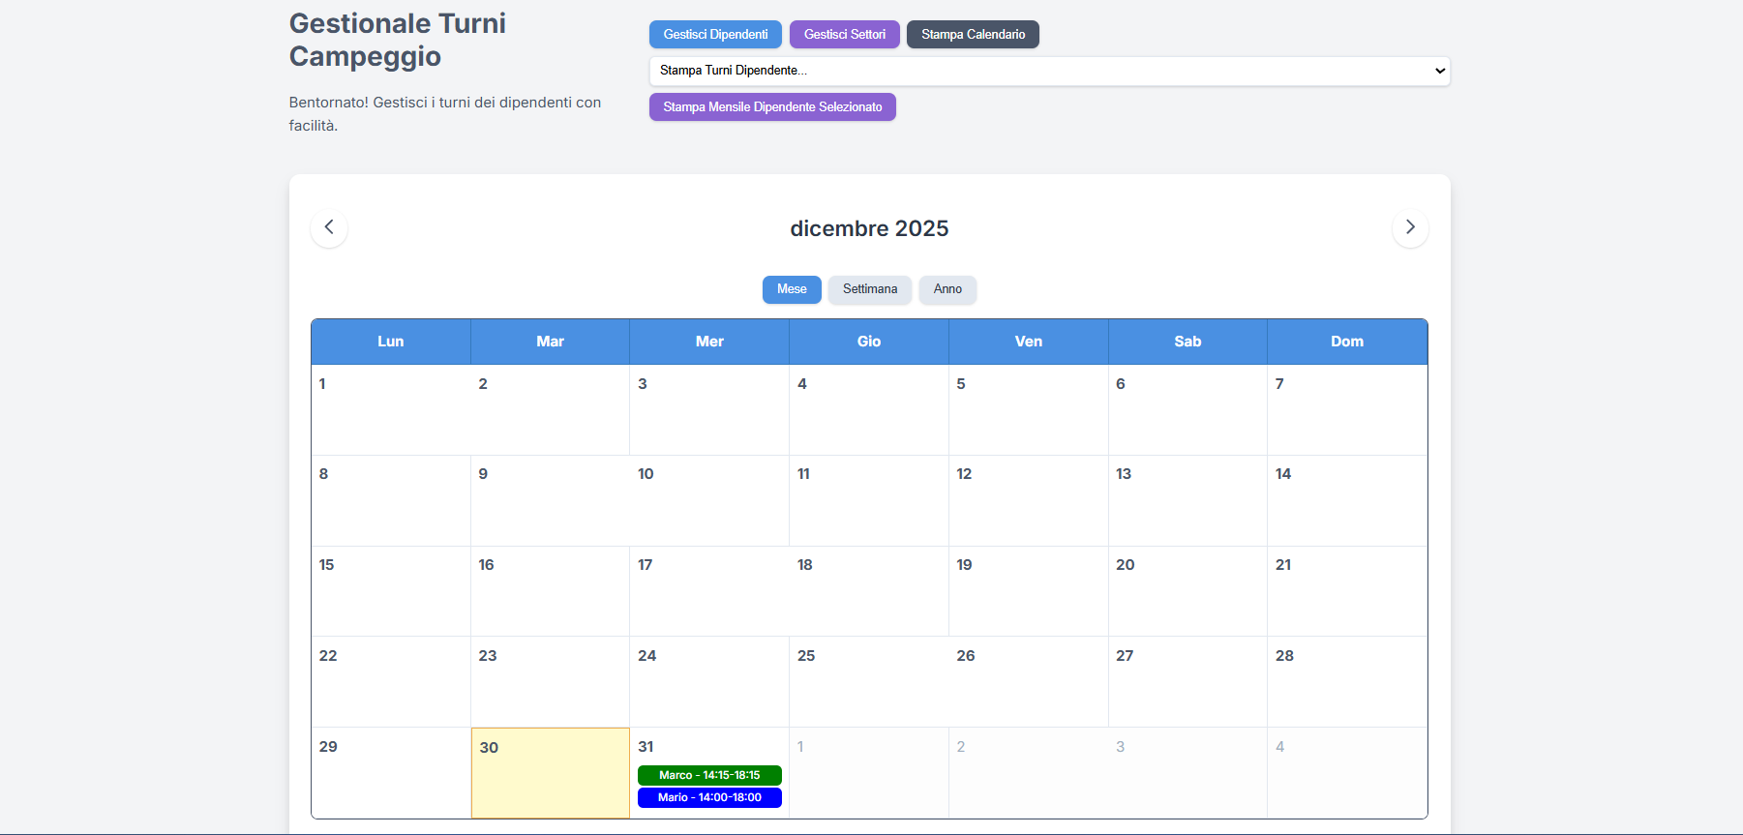Open the Marco 14:15-18:15 shift

709,775
